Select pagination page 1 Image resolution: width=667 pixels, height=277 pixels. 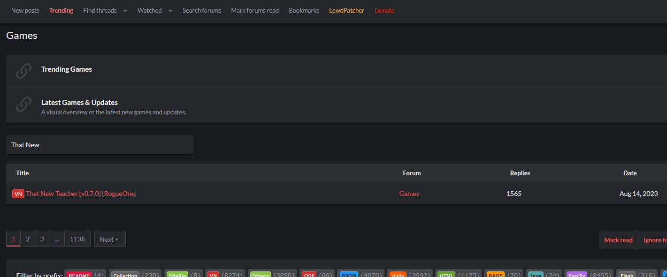point(14,239)
